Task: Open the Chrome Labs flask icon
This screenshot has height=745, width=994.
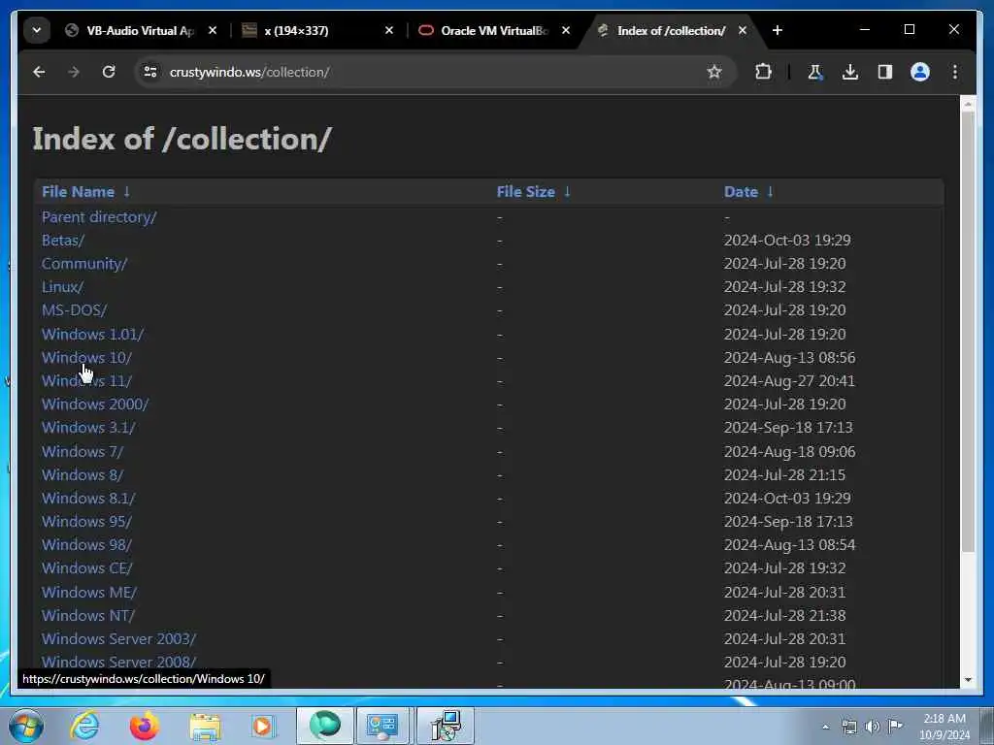Action: [x=815, y=72]
